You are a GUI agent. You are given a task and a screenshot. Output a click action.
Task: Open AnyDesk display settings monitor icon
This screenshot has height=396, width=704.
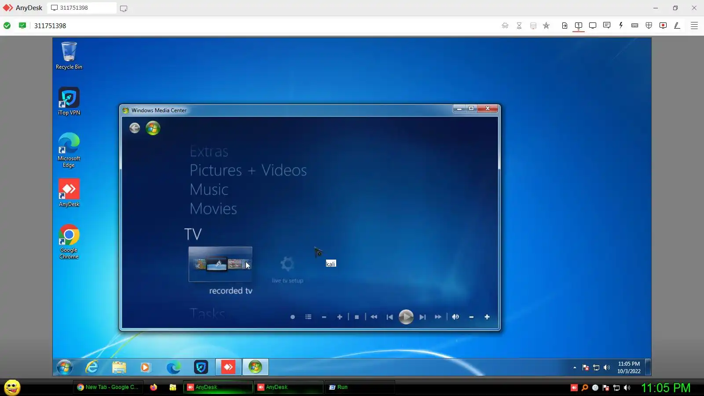(593, 26)
